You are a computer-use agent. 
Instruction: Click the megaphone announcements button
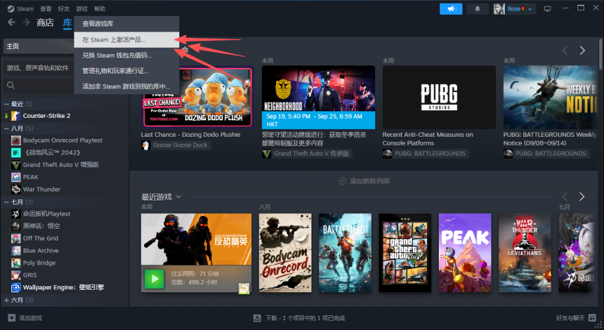[451, 9]
